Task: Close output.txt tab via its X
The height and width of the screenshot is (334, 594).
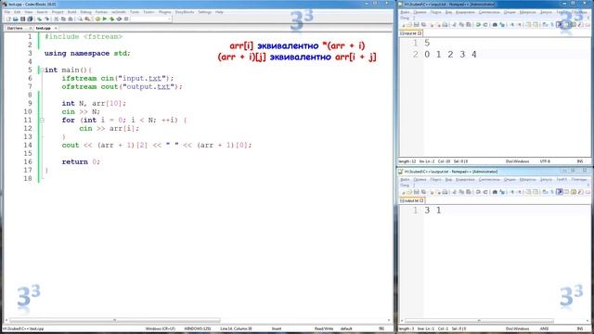Action: pyautogui.click(x=421, y=200)
